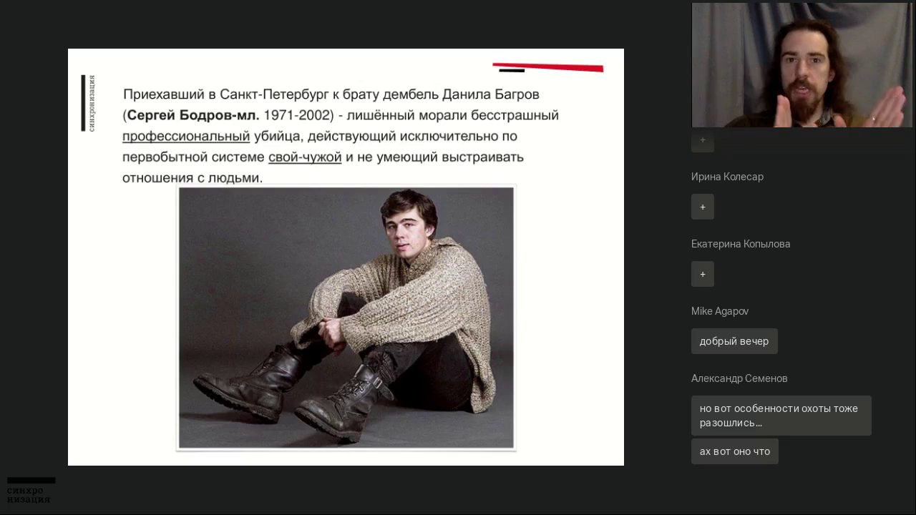
Task: Open Mike Agapov's chat name
Action: point(720,311)
